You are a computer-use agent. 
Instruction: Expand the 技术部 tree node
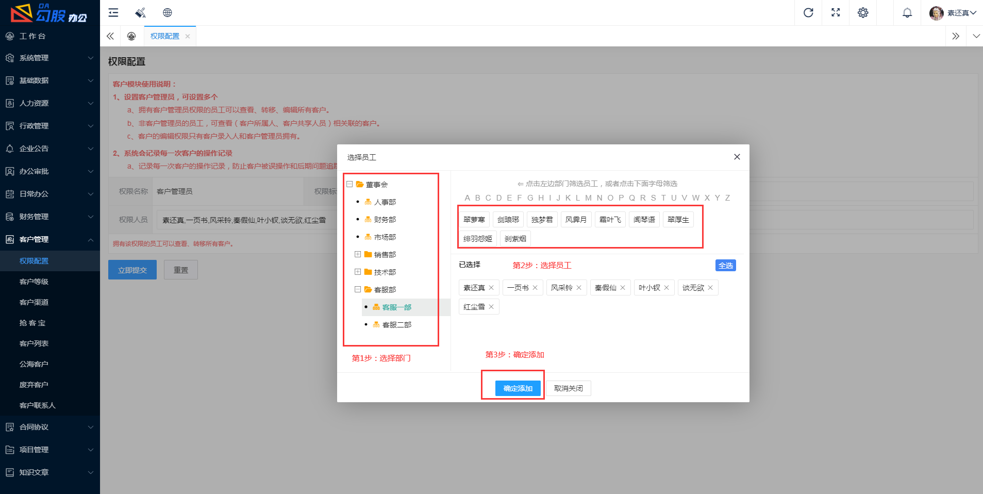(x=358, y=272)
